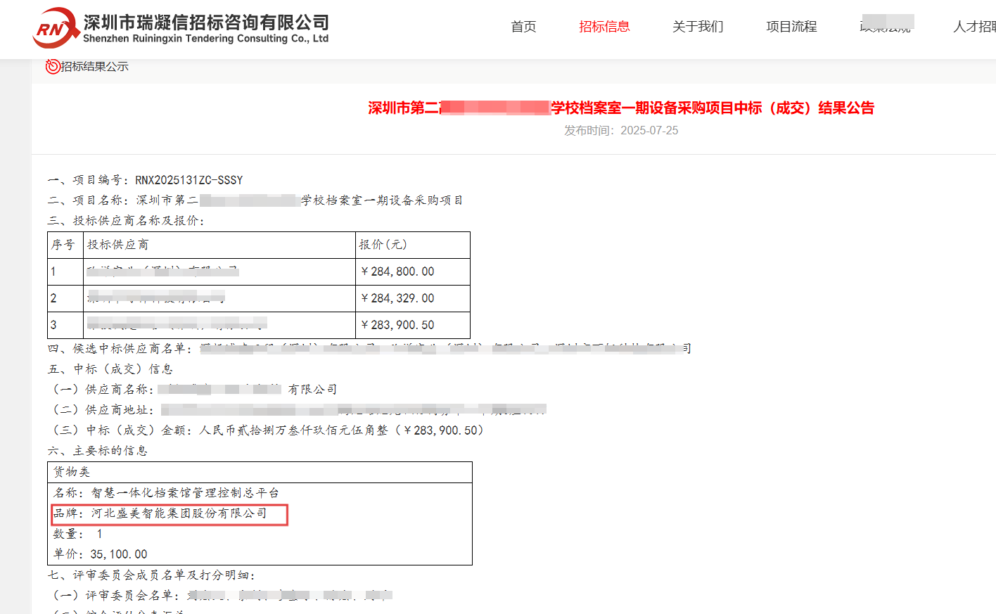This screenshot has height=614, width=996.
Task: Click the red-boxed 品牌 河北盛美智能集团 line
Action: coord(169,513)
